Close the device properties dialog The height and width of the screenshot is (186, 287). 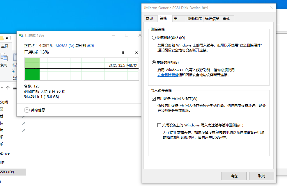272,8
